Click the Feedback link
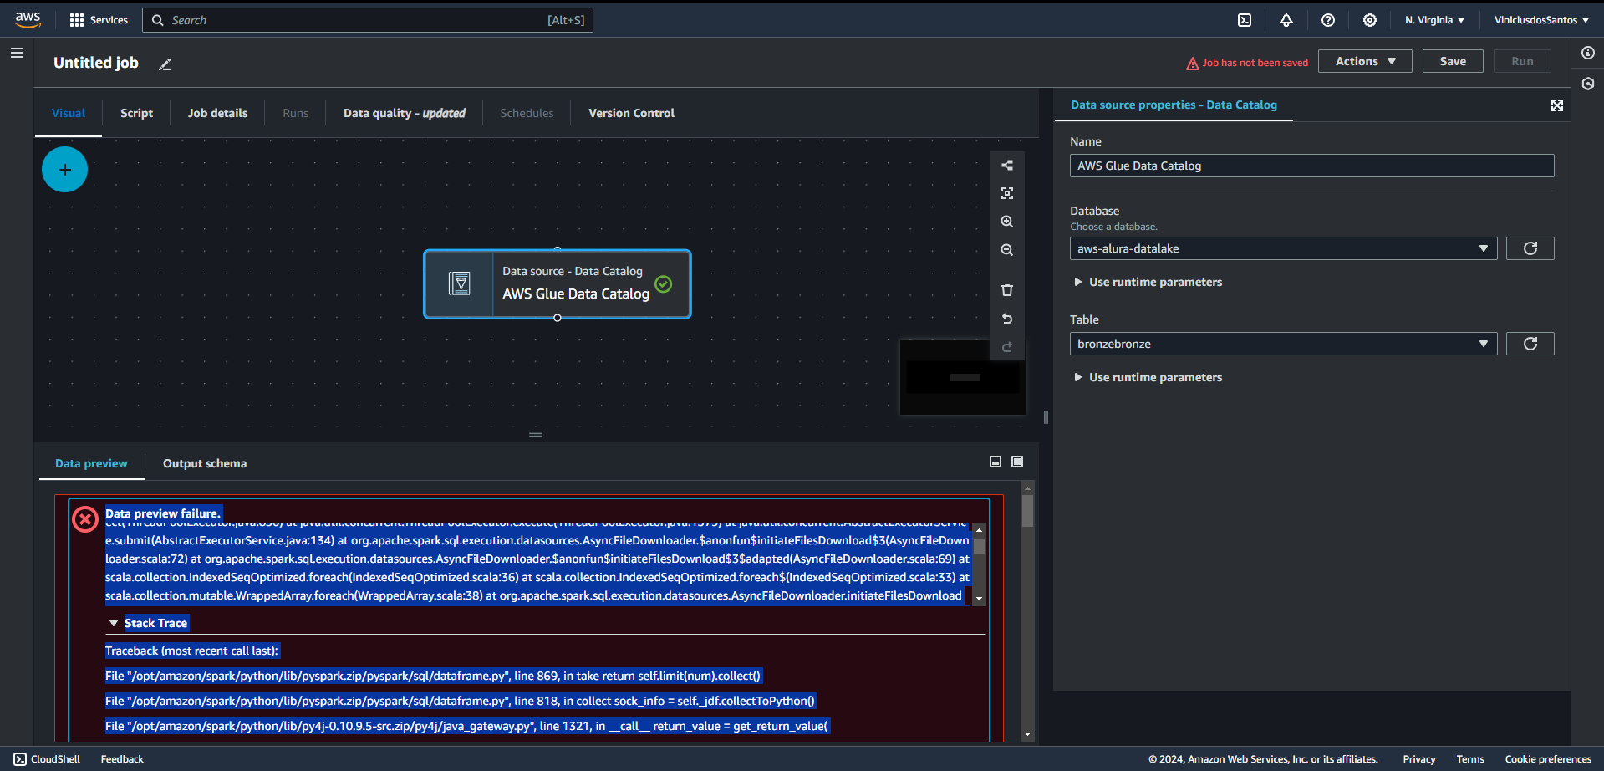Image resolution: width=1604 pixels, height=771 pixels. click(122, 759)
